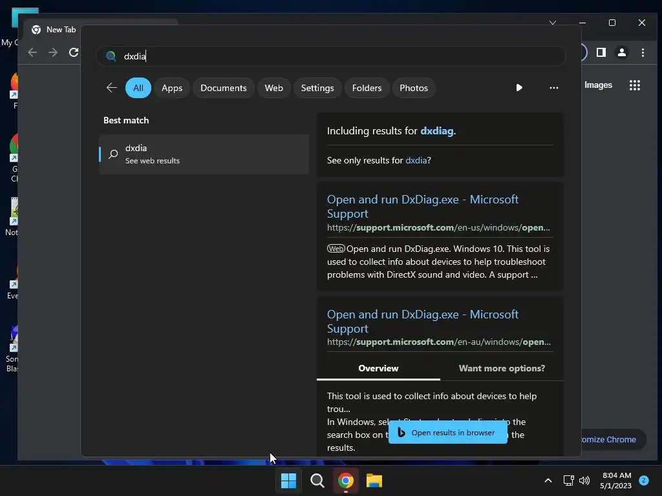Click the back arrow in search panel
662x496 pixels.
111,88
